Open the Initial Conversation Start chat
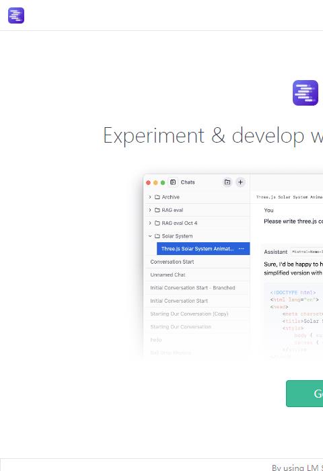Viewport: 323px width, 471px height. [198, 301]
